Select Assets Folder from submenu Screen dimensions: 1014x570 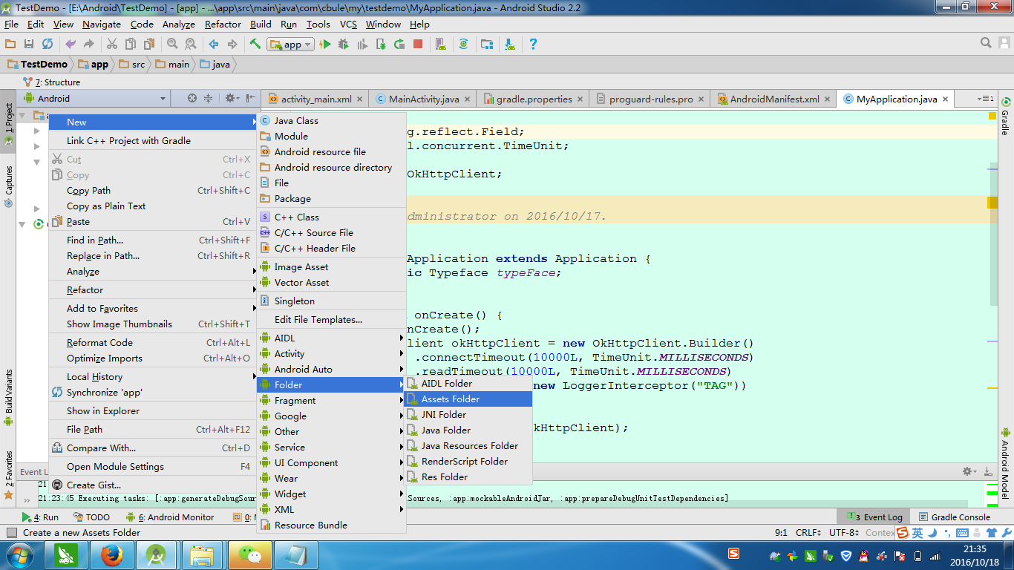click(x=468, y=399)
